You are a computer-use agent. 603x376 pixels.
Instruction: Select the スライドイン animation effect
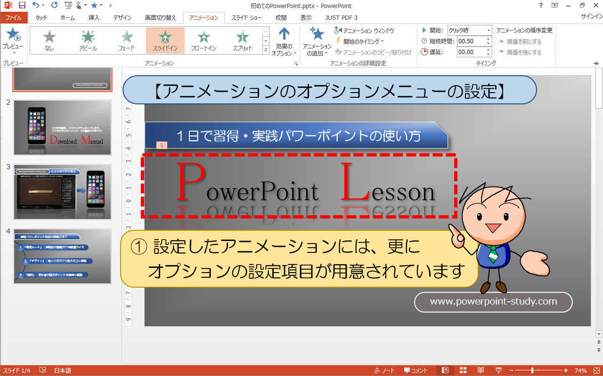click(x=165, y=40)
